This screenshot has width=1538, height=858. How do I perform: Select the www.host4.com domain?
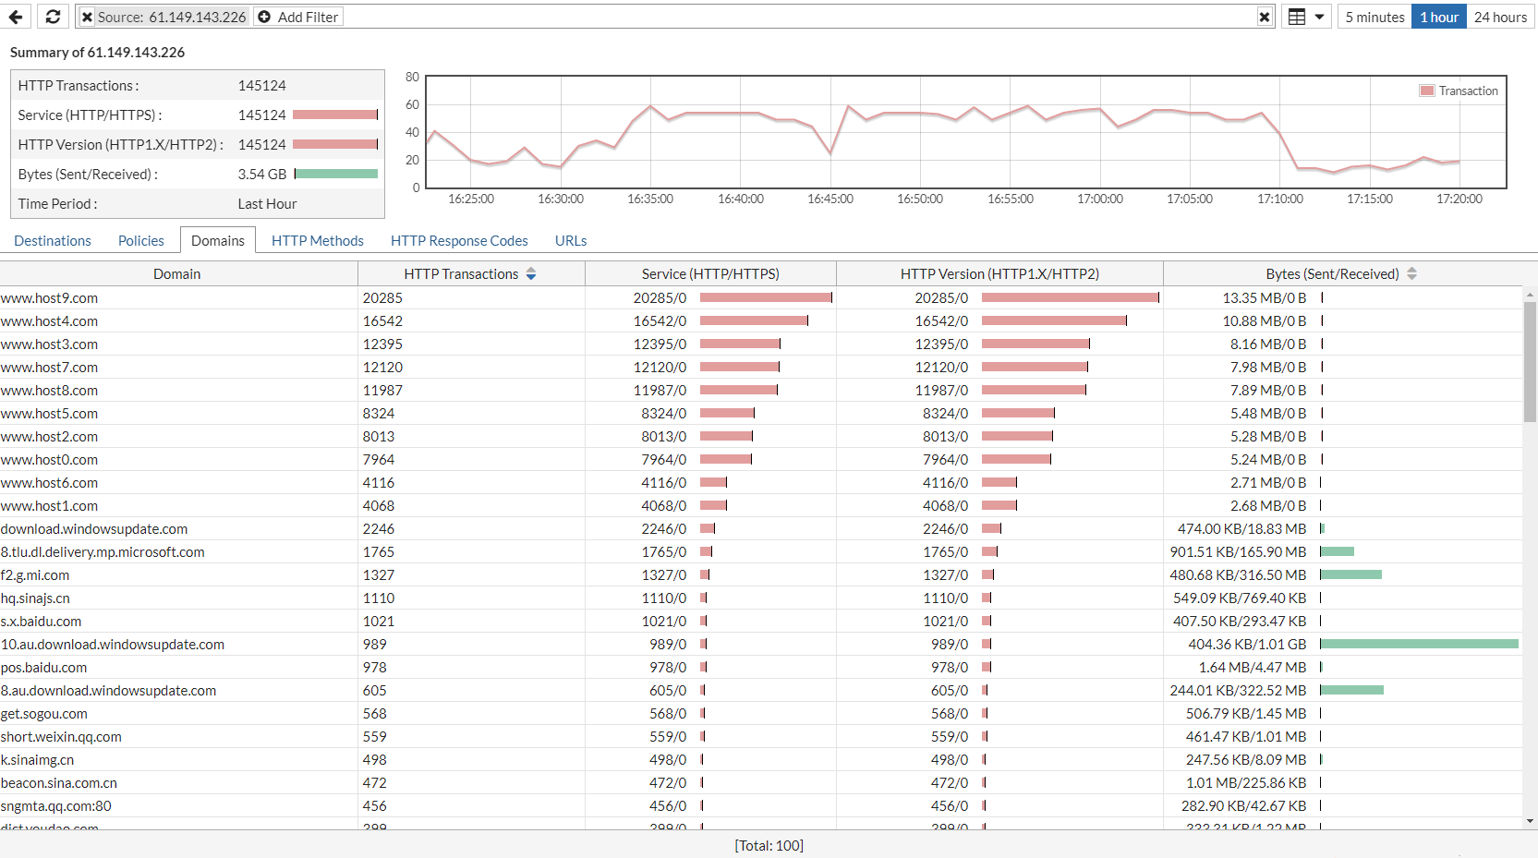49,321
